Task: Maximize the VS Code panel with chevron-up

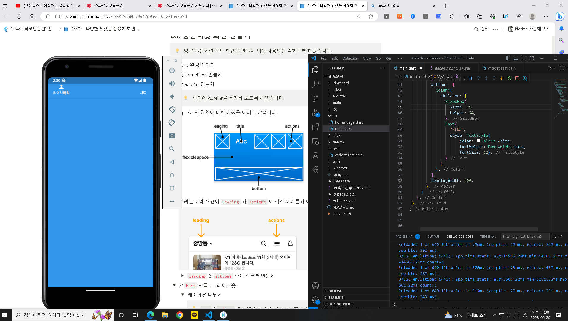Action: click(562, 237)
